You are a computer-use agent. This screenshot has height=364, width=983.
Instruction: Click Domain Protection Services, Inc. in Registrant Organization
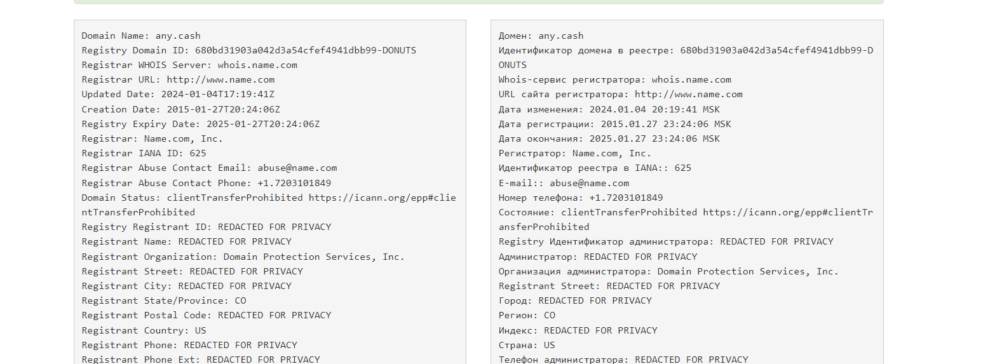pos(314,257)
